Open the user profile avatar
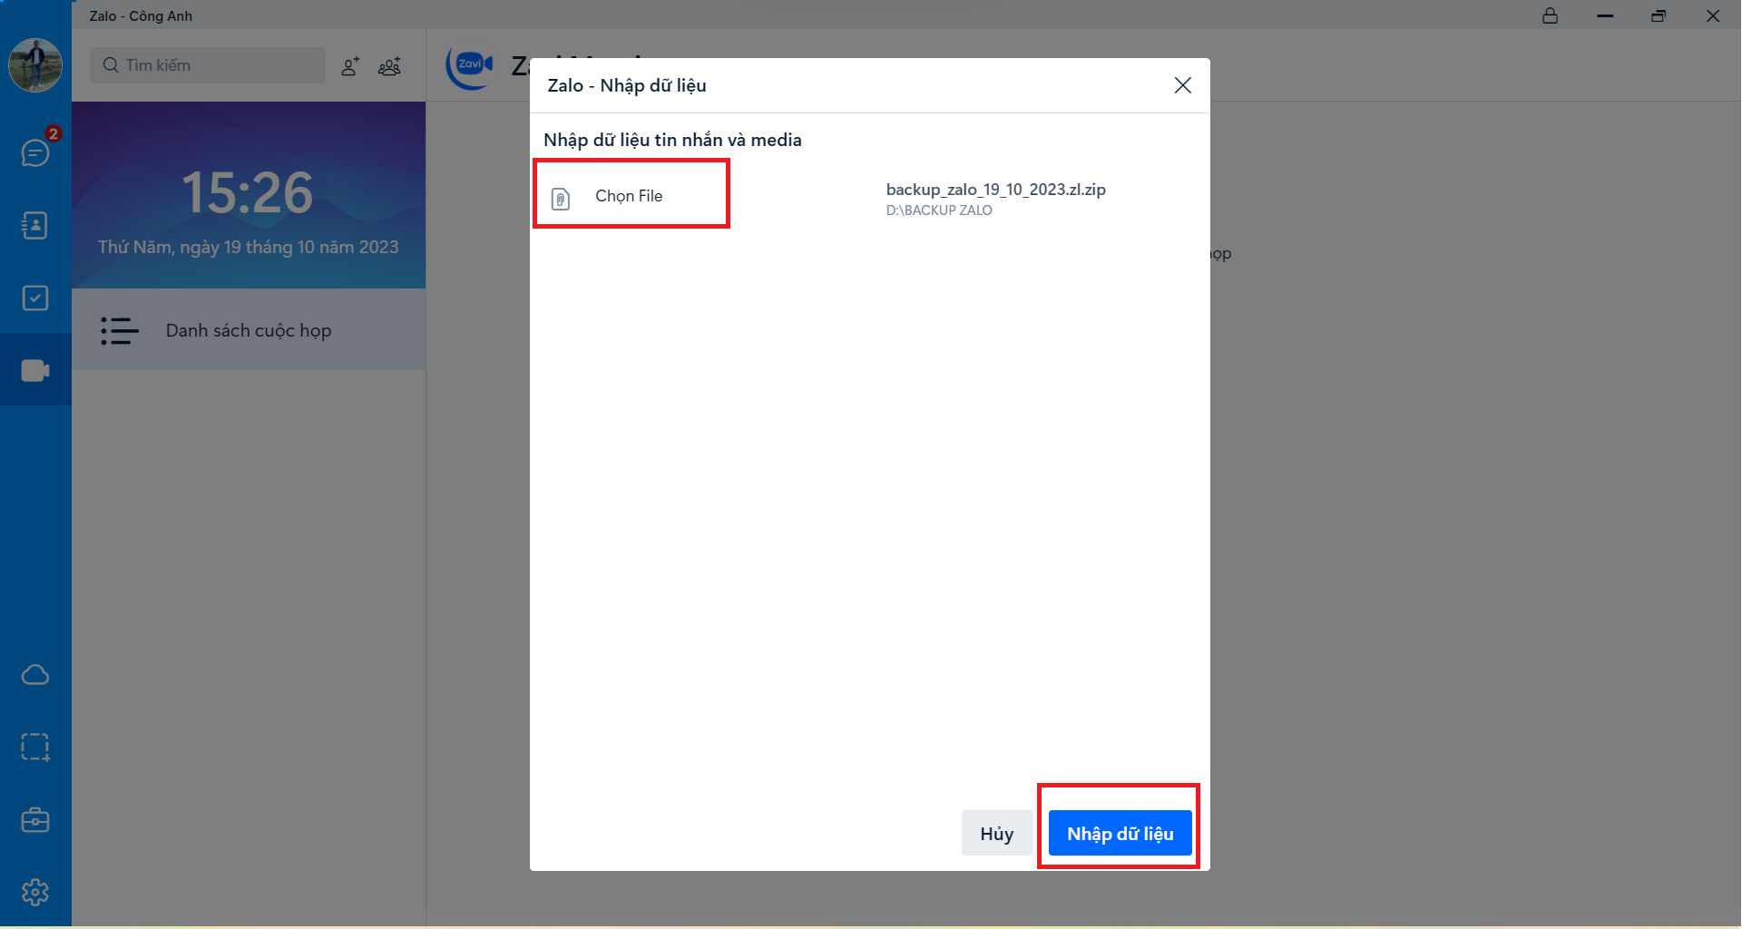This screenshot has width=1742, height=929. click(x=35, y=65)
